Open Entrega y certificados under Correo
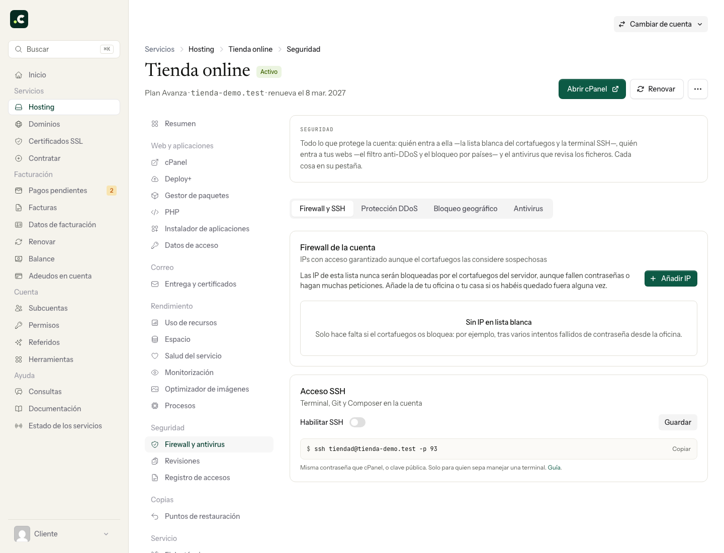 (209, 284)
